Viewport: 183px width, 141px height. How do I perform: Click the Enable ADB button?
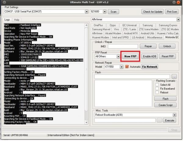[x=149, y=56]
